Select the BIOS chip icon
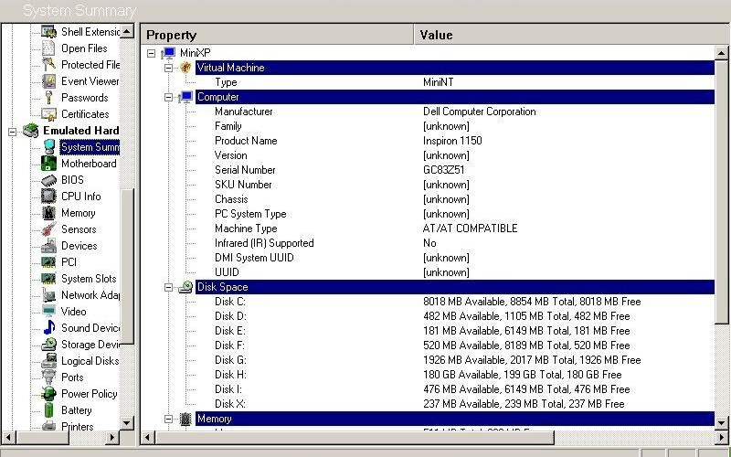The image size is (731, 457). [48, 180]
